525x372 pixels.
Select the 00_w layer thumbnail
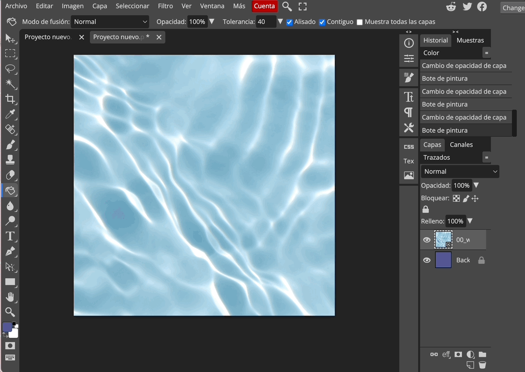point(443,240)
